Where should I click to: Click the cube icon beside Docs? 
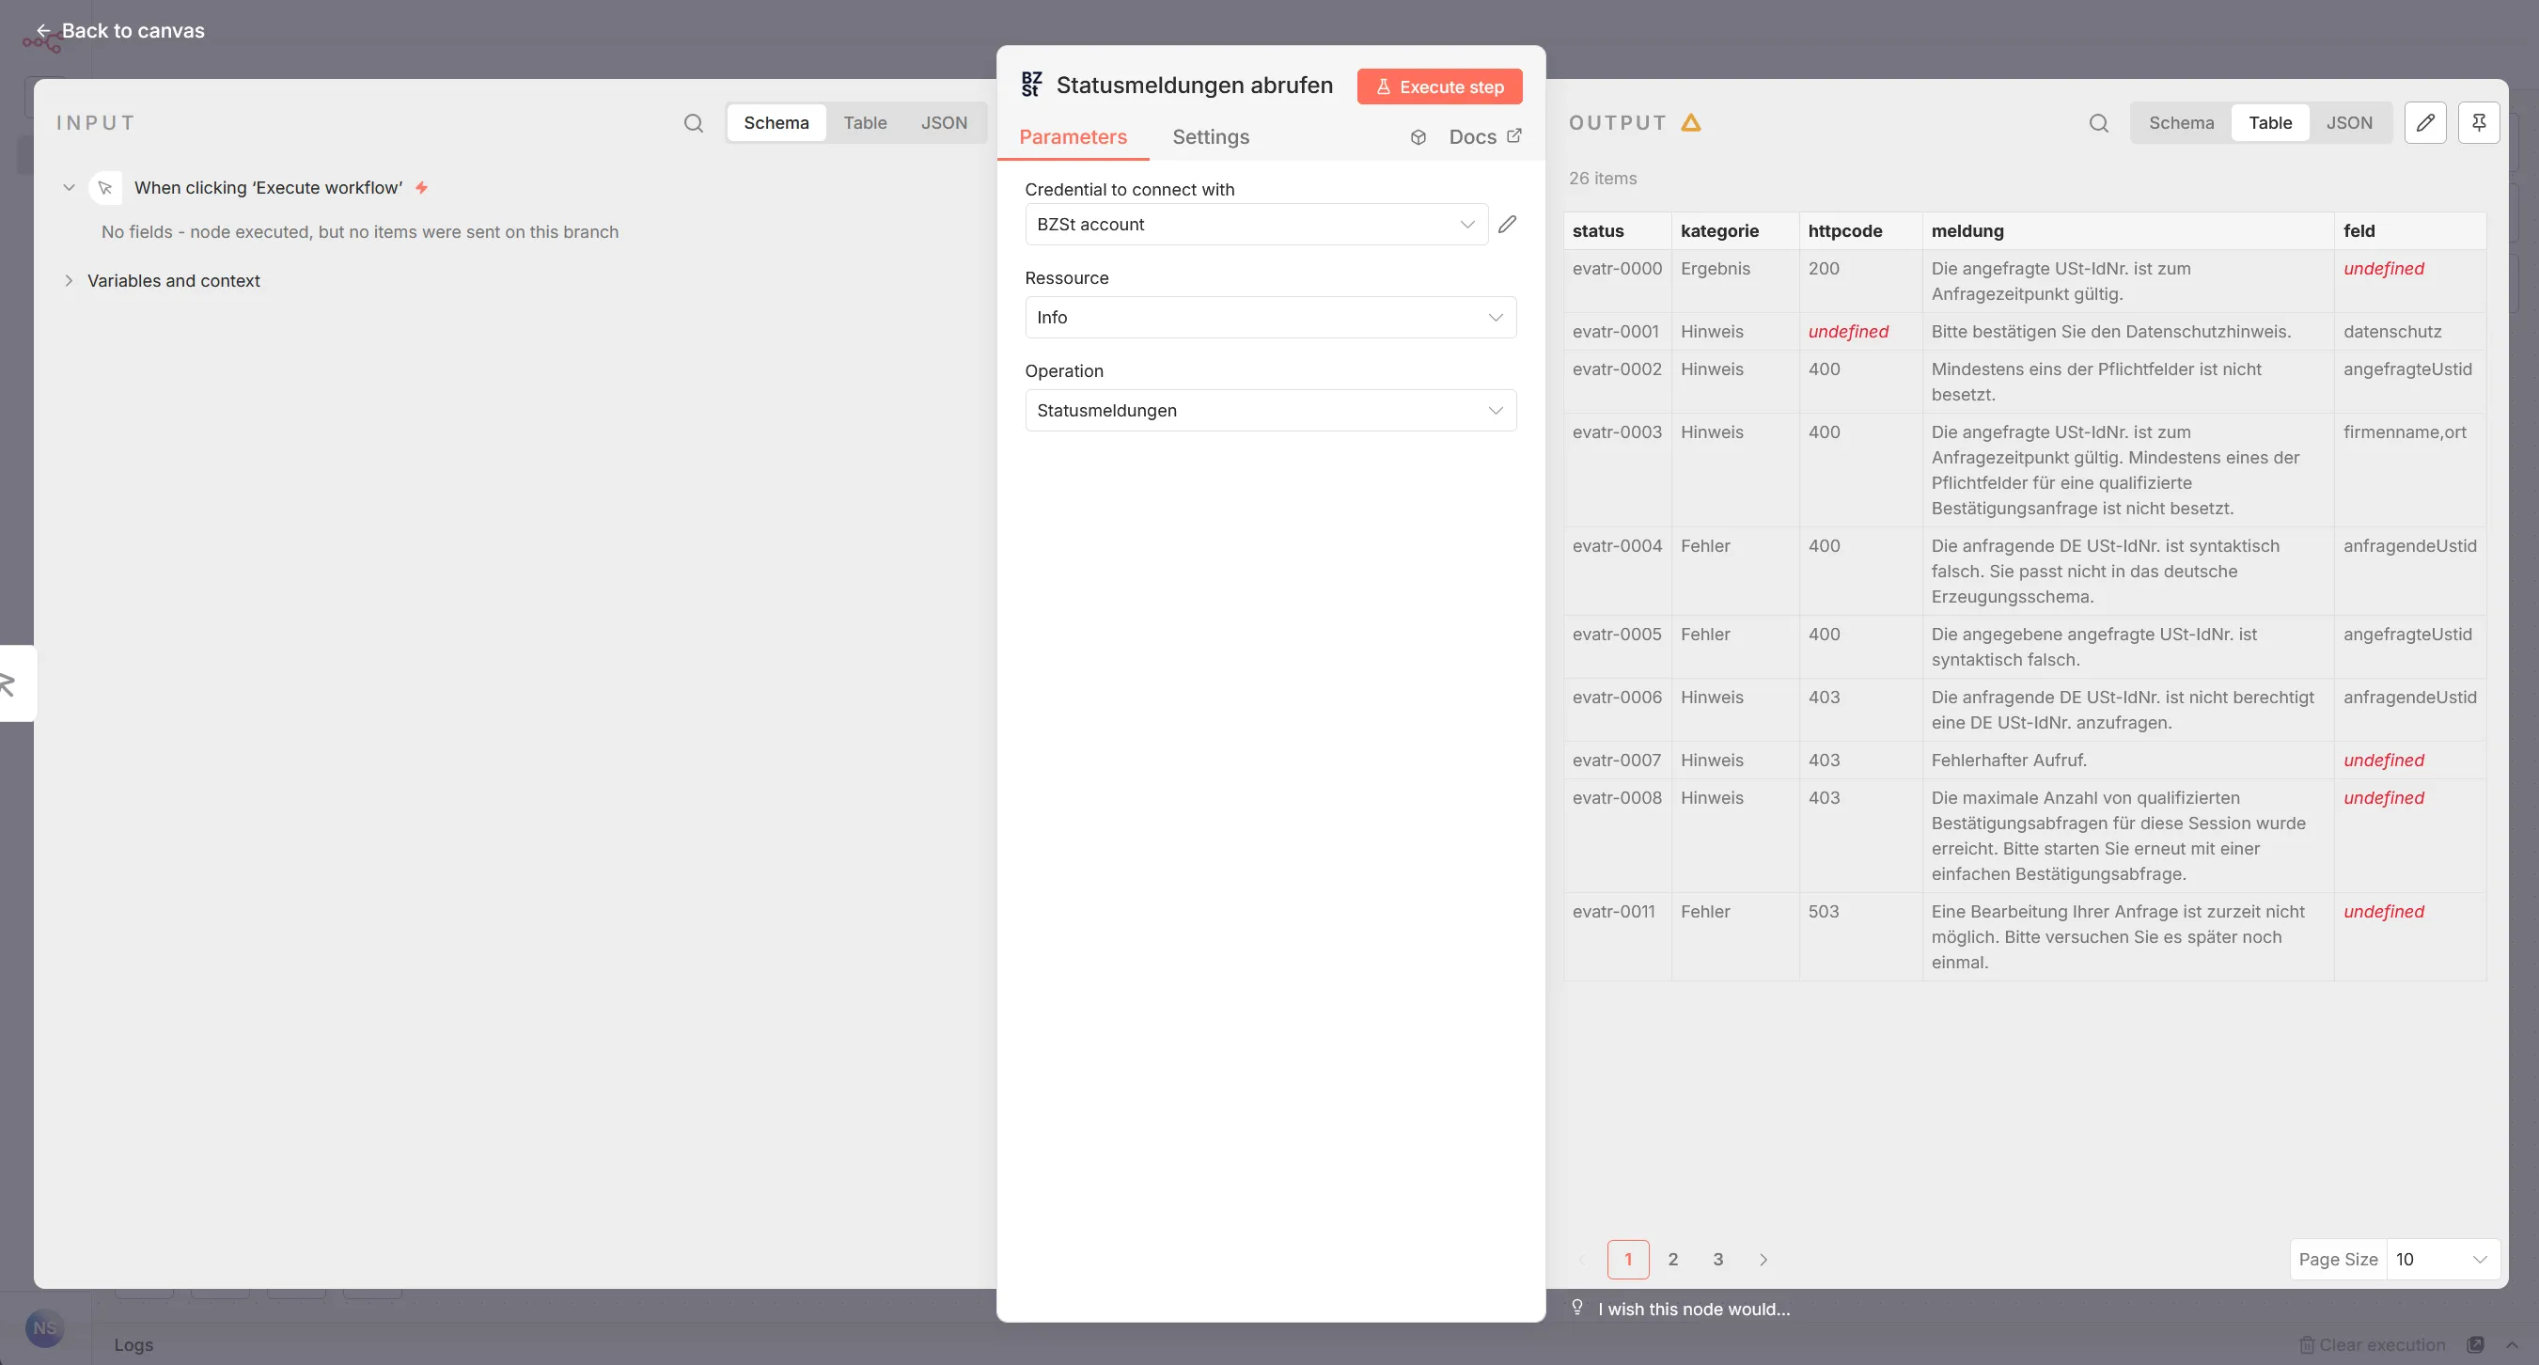tap(1418, 138)
